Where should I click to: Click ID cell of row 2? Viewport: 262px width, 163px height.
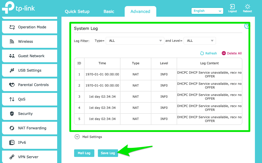(79, 86)
